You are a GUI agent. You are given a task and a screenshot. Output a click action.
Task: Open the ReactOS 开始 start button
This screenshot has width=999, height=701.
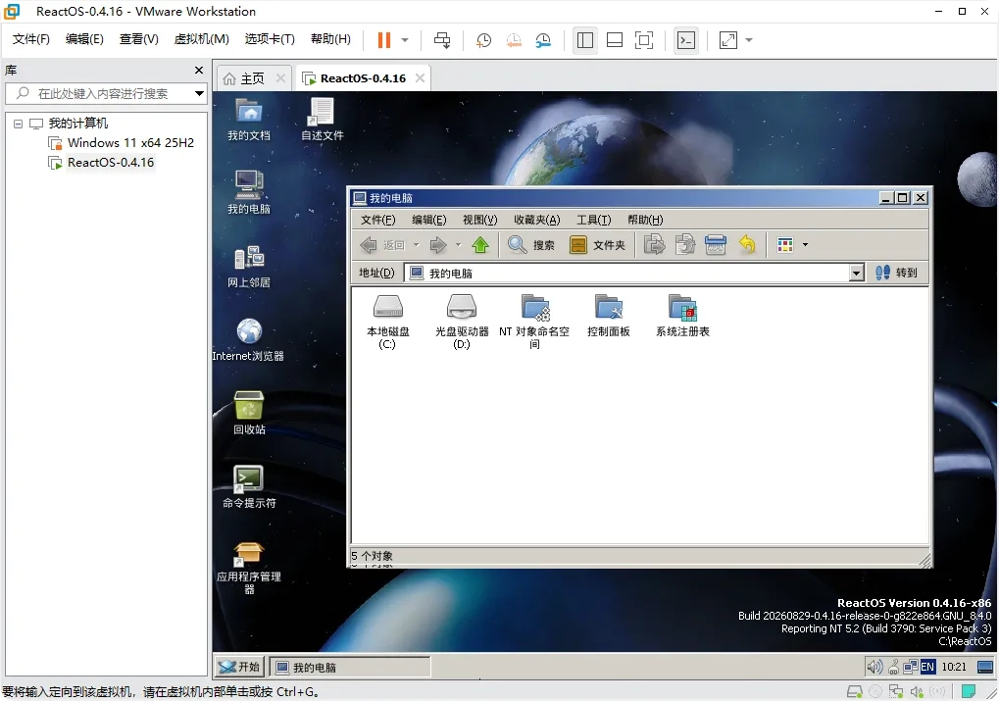[239, 667]
